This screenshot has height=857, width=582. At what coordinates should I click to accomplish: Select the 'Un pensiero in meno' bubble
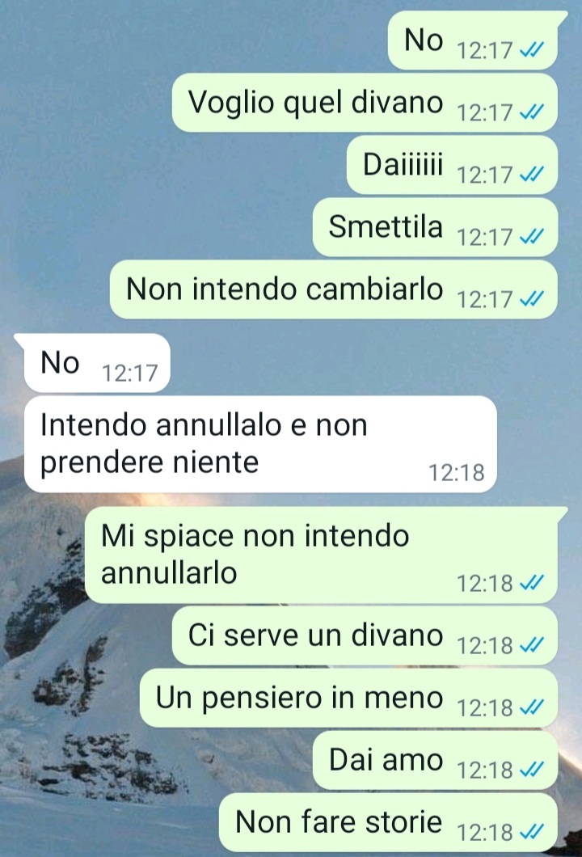(348, 698)
